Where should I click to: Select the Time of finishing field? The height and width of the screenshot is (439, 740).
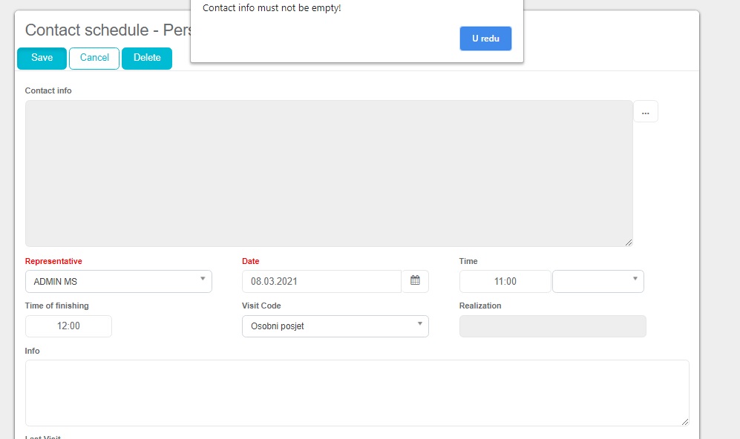[x=68, y=326]
